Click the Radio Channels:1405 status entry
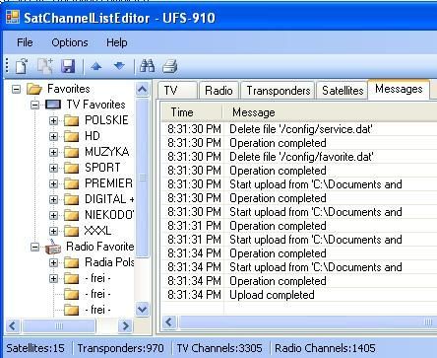Image resolution: width=437 pixels, height=358 pixels. coord(325,348)
